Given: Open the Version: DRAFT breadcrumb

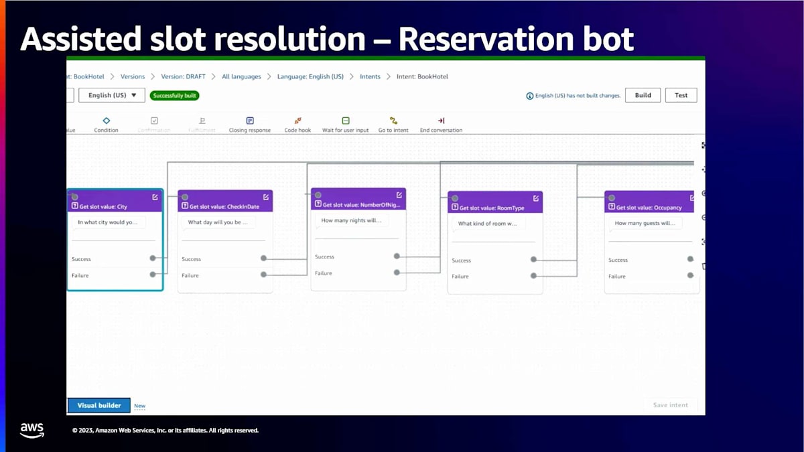Looking at the screenshot, I should [184, 76].
